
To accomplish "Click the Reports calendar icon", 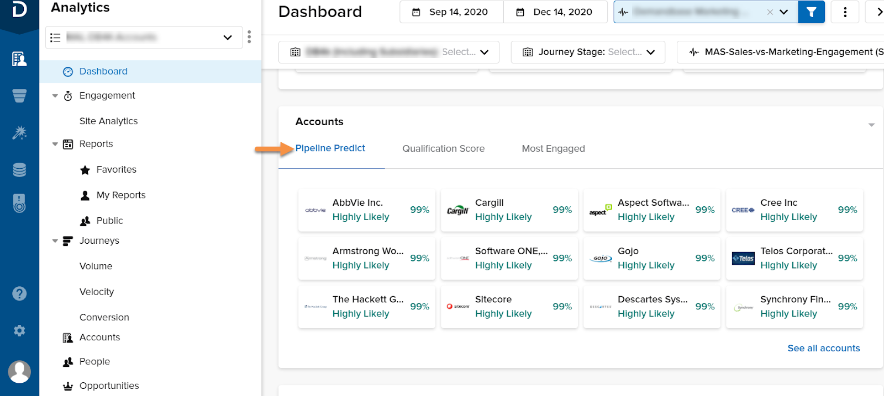I will click(x=68, y=145).
